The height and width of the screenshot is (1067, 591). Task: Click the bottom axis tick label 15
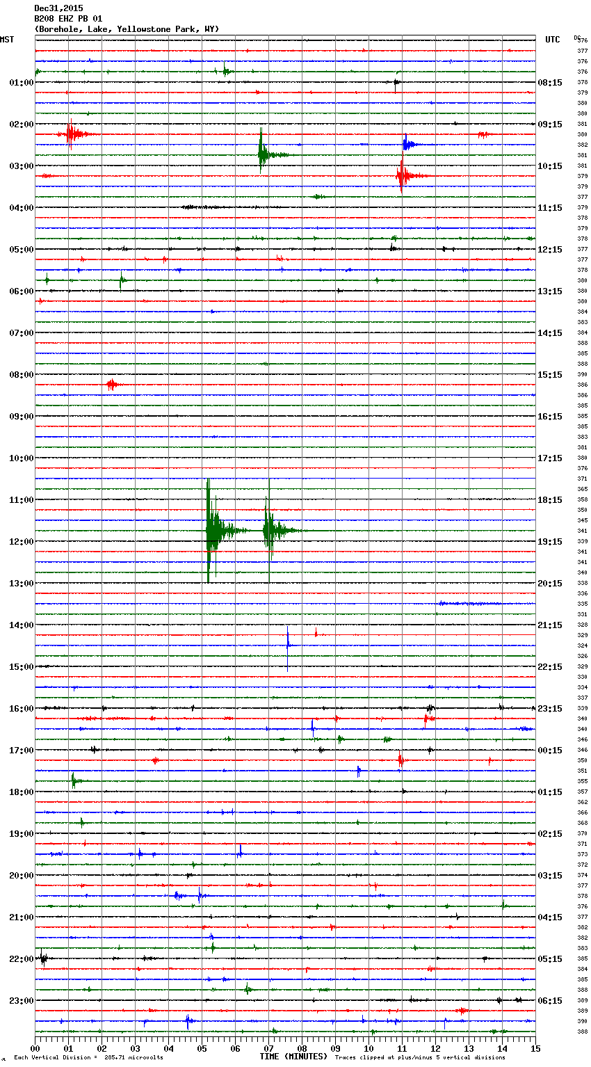point(535,1048)
